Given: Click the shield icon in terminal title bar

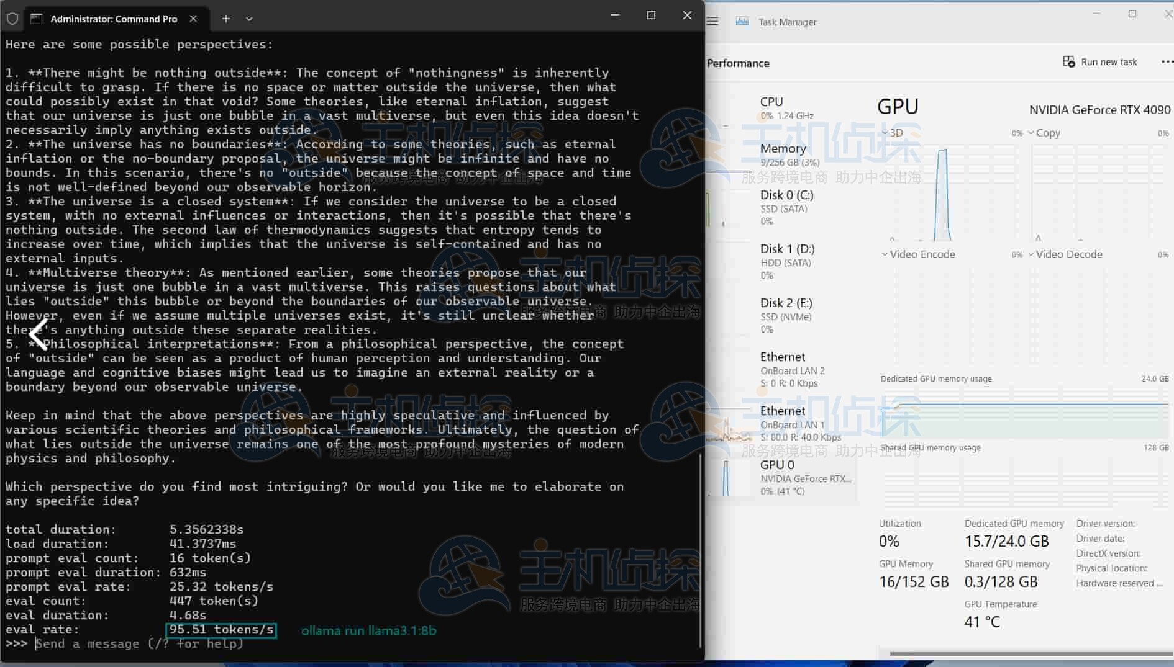Looking at the screenshot, I should tap(12, 19).
